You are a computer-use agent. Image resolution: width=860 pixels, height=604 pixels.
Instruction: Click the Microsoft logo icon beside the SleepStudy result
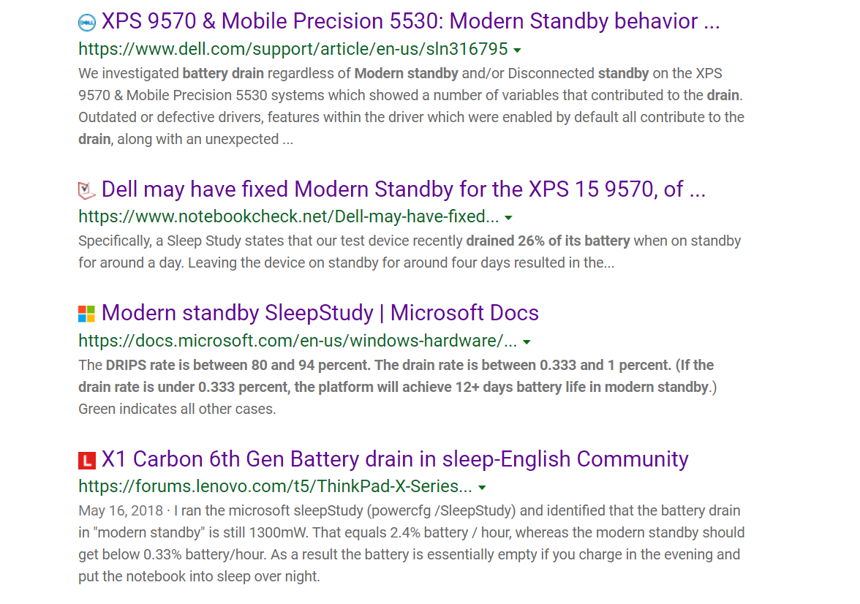tap(86, 314)
